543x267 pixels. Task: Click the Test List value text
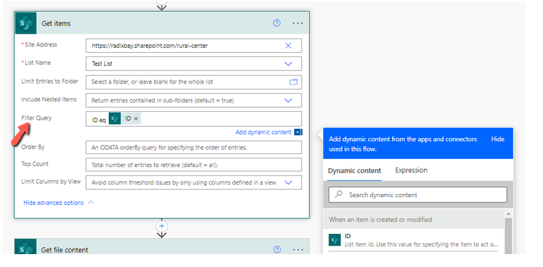pos(102,64)
